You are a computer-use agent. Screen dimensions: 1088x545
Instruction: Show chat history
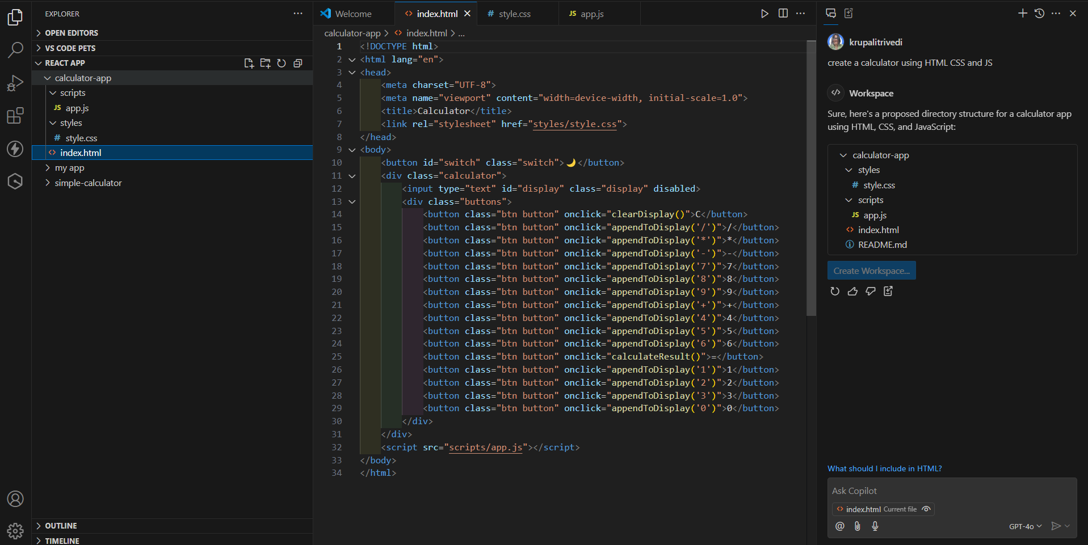point(1039,14)
